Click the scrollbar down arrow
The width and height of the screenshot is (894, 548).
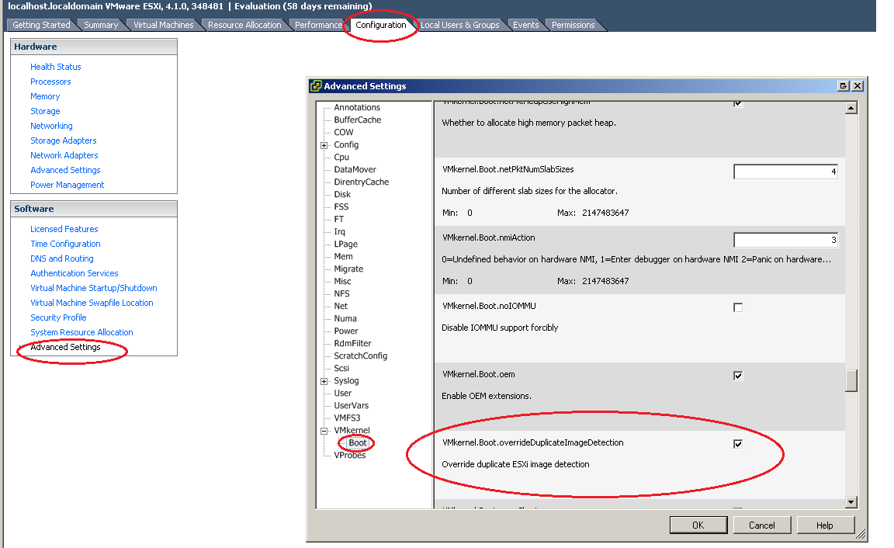click(851, 502)
